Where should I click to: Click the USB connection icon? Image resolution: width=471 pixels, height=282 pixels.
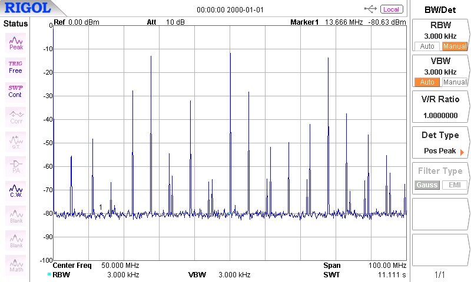pyautogui.click(x=371, y=9)
